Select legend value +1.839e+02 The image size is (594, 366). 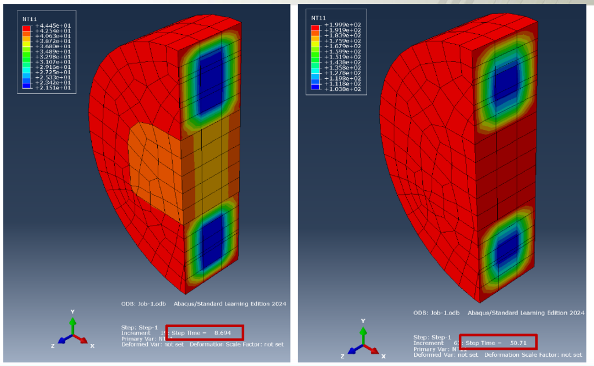342,35
